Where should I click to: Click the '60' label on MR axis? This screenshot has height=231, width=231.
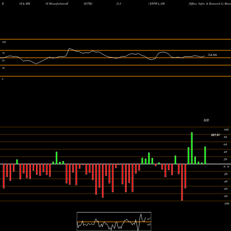tap(225, 145)
